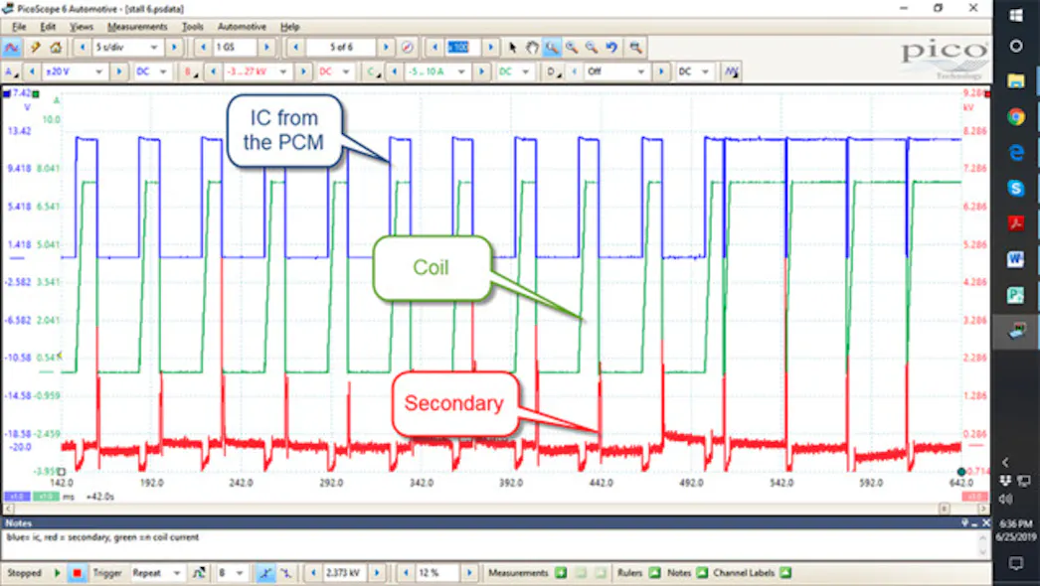
Task: Click the auto setup lightning icon
Action: (x=35, y=48)
